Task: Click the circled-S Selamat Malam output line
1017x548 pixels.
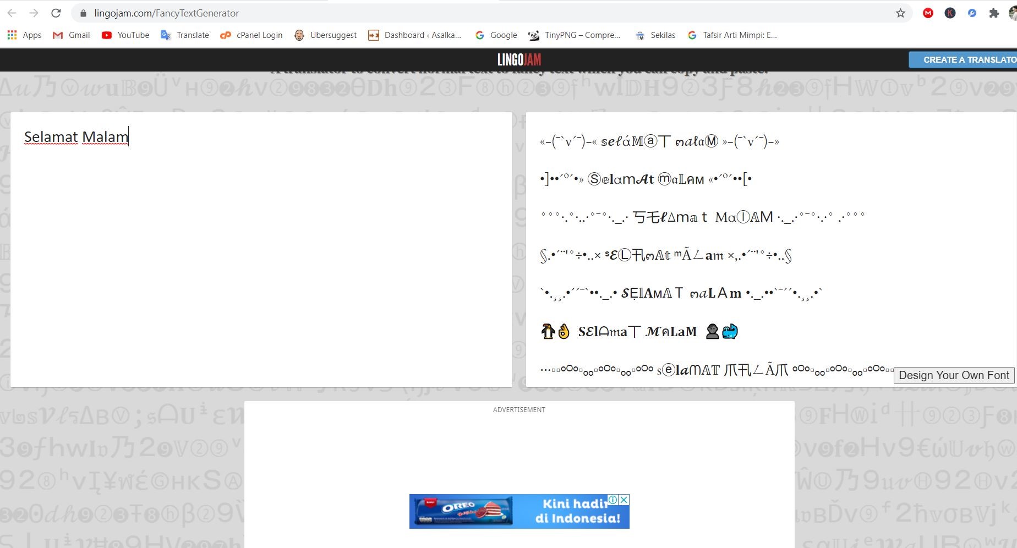Action: pyautogui.click(x=646, y=179)
